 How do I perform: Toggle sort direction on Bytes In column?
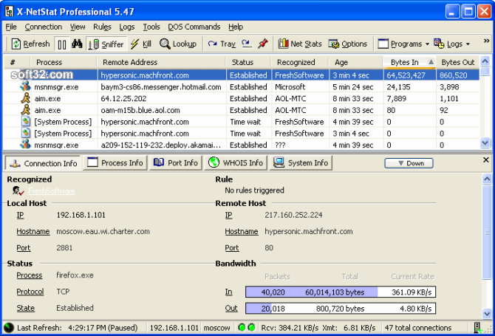pos(409,62)
